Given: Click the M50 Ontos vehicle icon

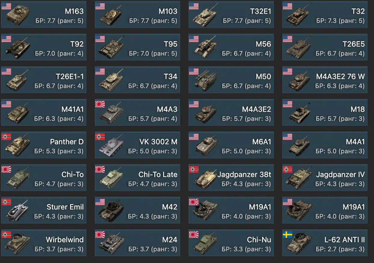Looking at the screenshot, I should tap(206, 81).
